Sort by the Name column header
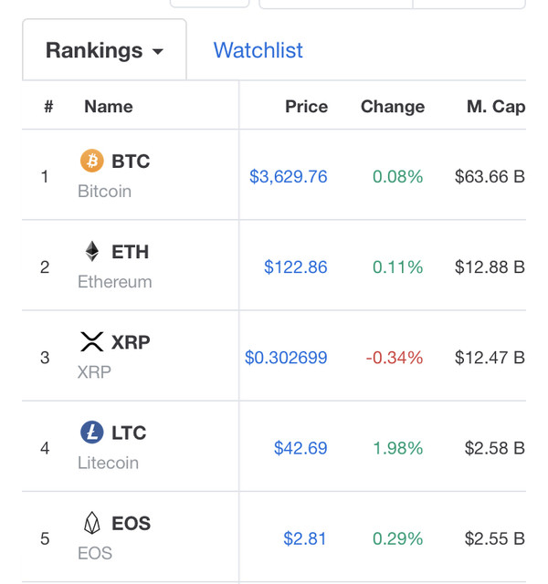 click(109, 107)
